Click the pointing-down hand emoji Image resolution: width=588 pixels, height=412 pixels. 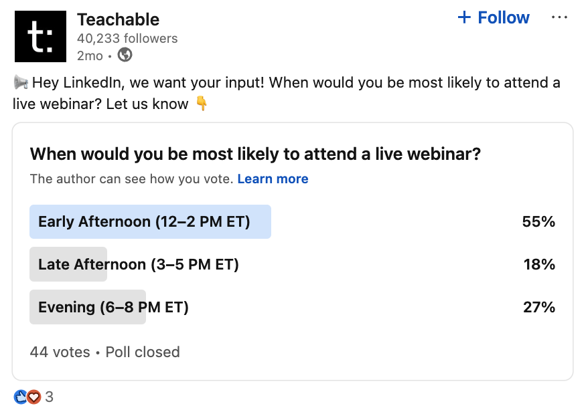[x=202, y=104]
